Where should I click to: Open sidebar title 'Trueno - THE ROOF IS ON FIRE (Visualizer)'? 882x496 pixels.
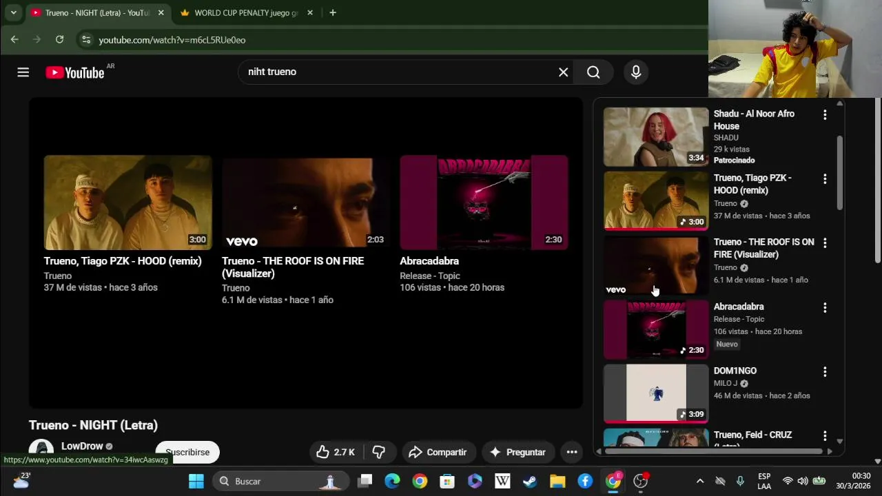pyautogui.click(x=763, y=248)
